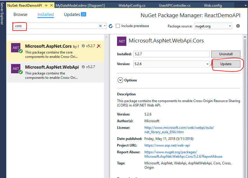Click the red uninstall X on Microsoft.AspNet.Cors
248x178 pixels.
99,46
